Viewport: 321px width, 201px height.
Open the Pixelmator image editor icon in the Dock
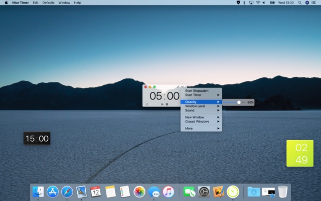(x=218, y=192)
